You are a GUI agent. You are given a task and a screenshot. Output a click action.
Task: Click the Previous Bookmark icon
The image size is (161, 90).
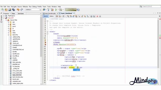pyautogui.click(x=82, y=16)
